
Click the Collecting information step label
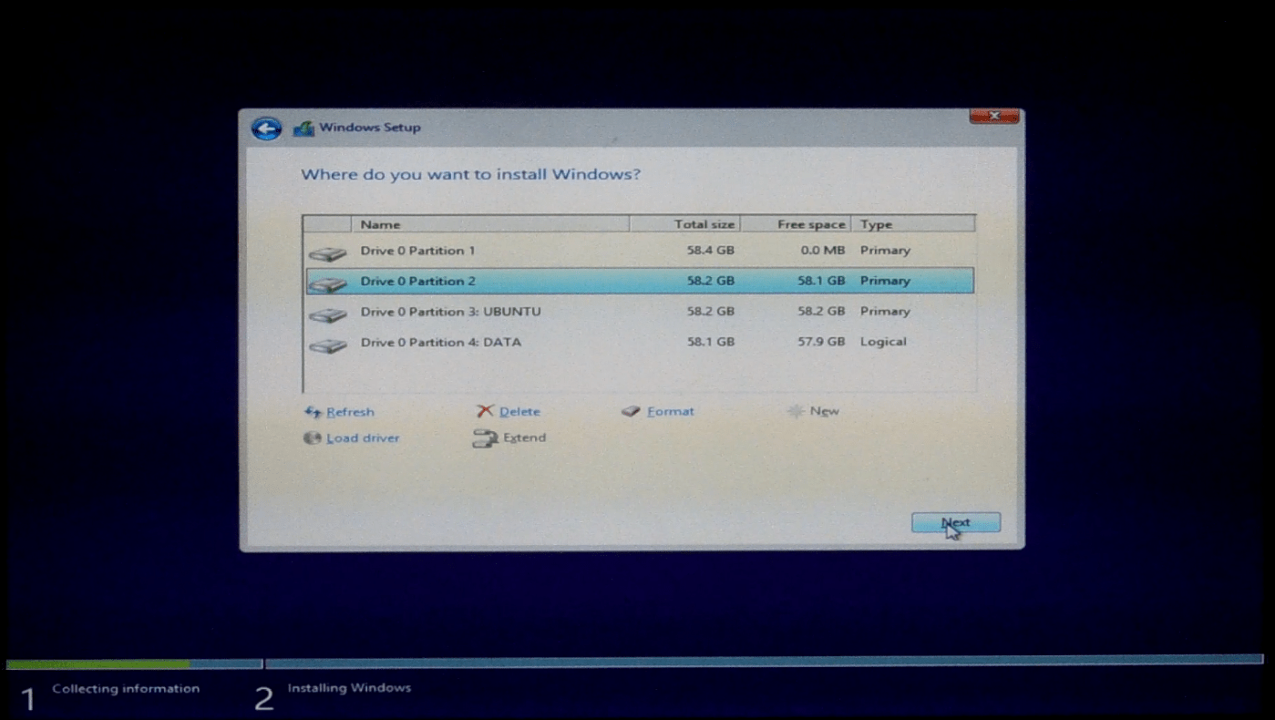[126, 689]
